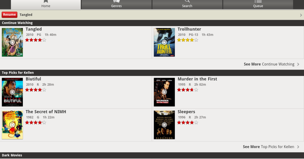304x159 pixels.
Task: Rate Trollhunter using its yellow star rating
Action: point(188,40)
